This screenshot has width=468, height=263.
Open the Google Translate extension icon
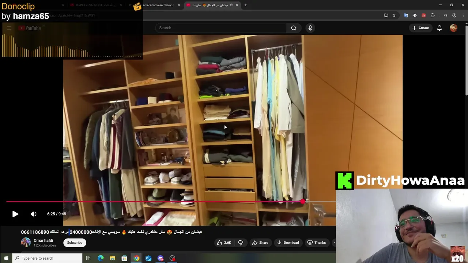pos(406,15)
